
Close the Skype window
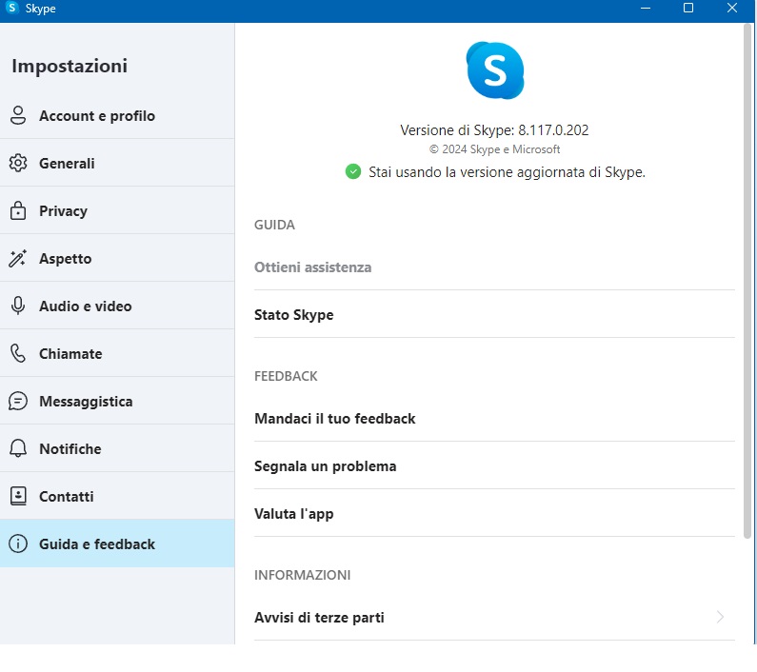click(732, 8)
